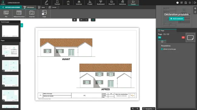Select the AVANT house elevation drawing
The width and height of the screenshot is (197, 110).
[x=66, y=48]
